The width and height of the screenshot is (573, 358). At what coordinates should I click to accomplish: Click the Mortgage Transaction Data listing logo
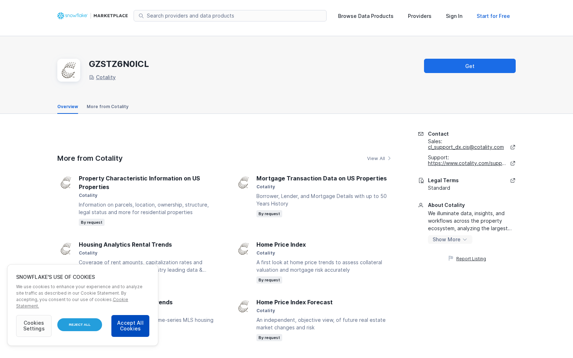244,183
